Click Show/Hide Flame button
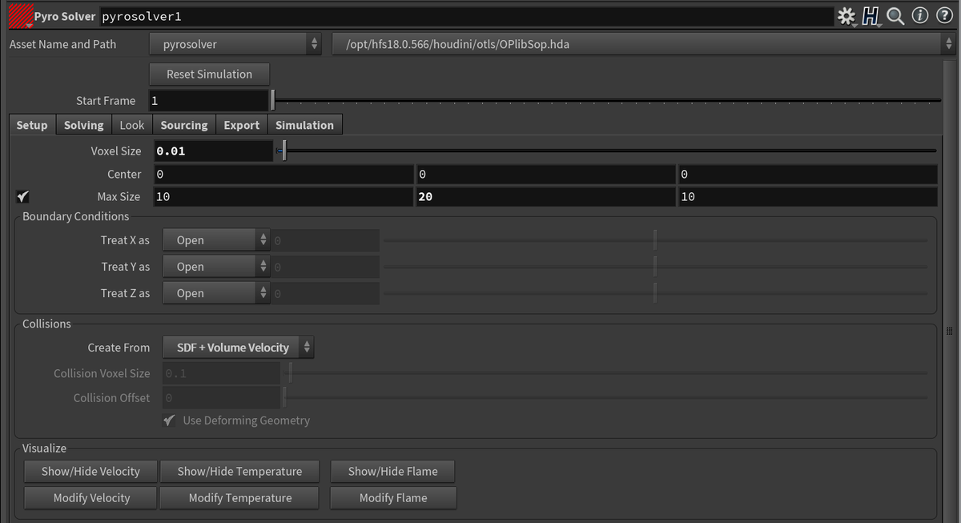961x523 pixels. 393,472
